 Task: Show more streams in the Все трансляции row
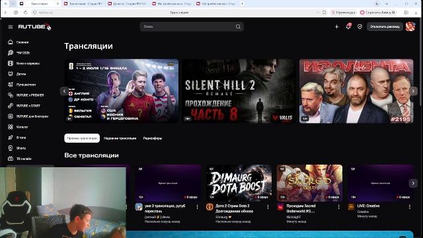[x=413, y=183]
